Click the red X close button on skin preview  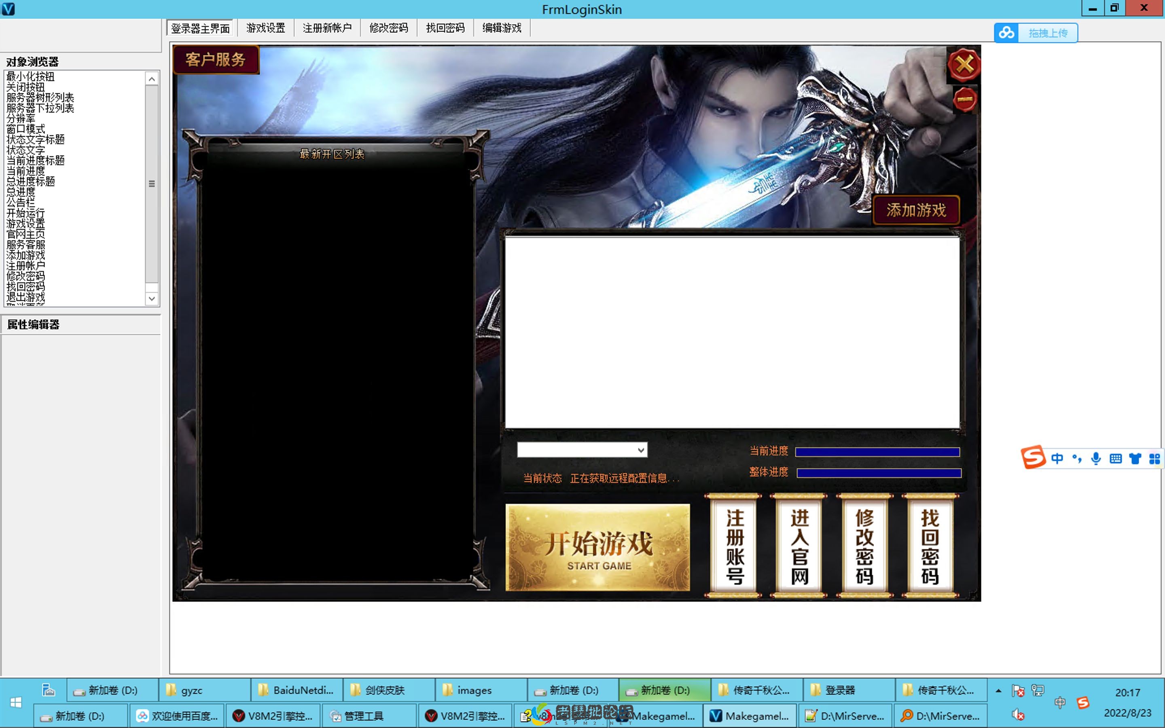[x=964, y=65]
